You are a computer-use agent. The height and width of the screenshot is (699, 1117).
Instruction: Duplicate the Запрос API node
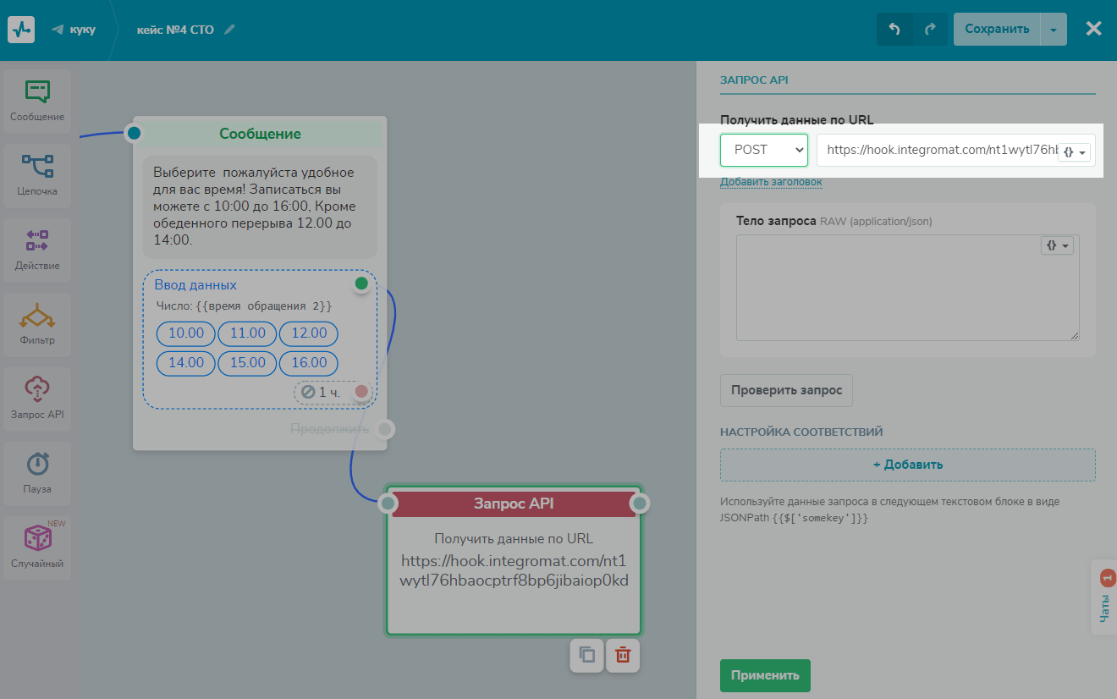coord(586,655)
